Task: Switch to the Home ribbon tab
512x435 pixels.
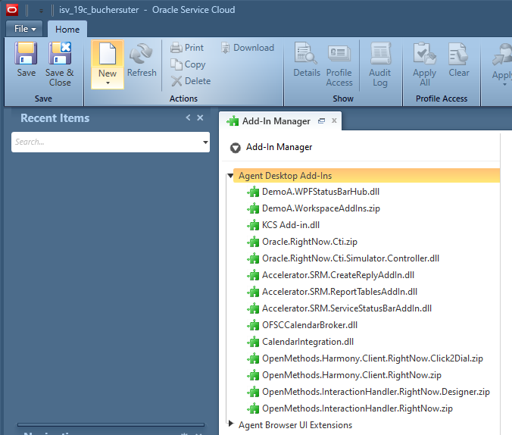Action: click(67, 30)
